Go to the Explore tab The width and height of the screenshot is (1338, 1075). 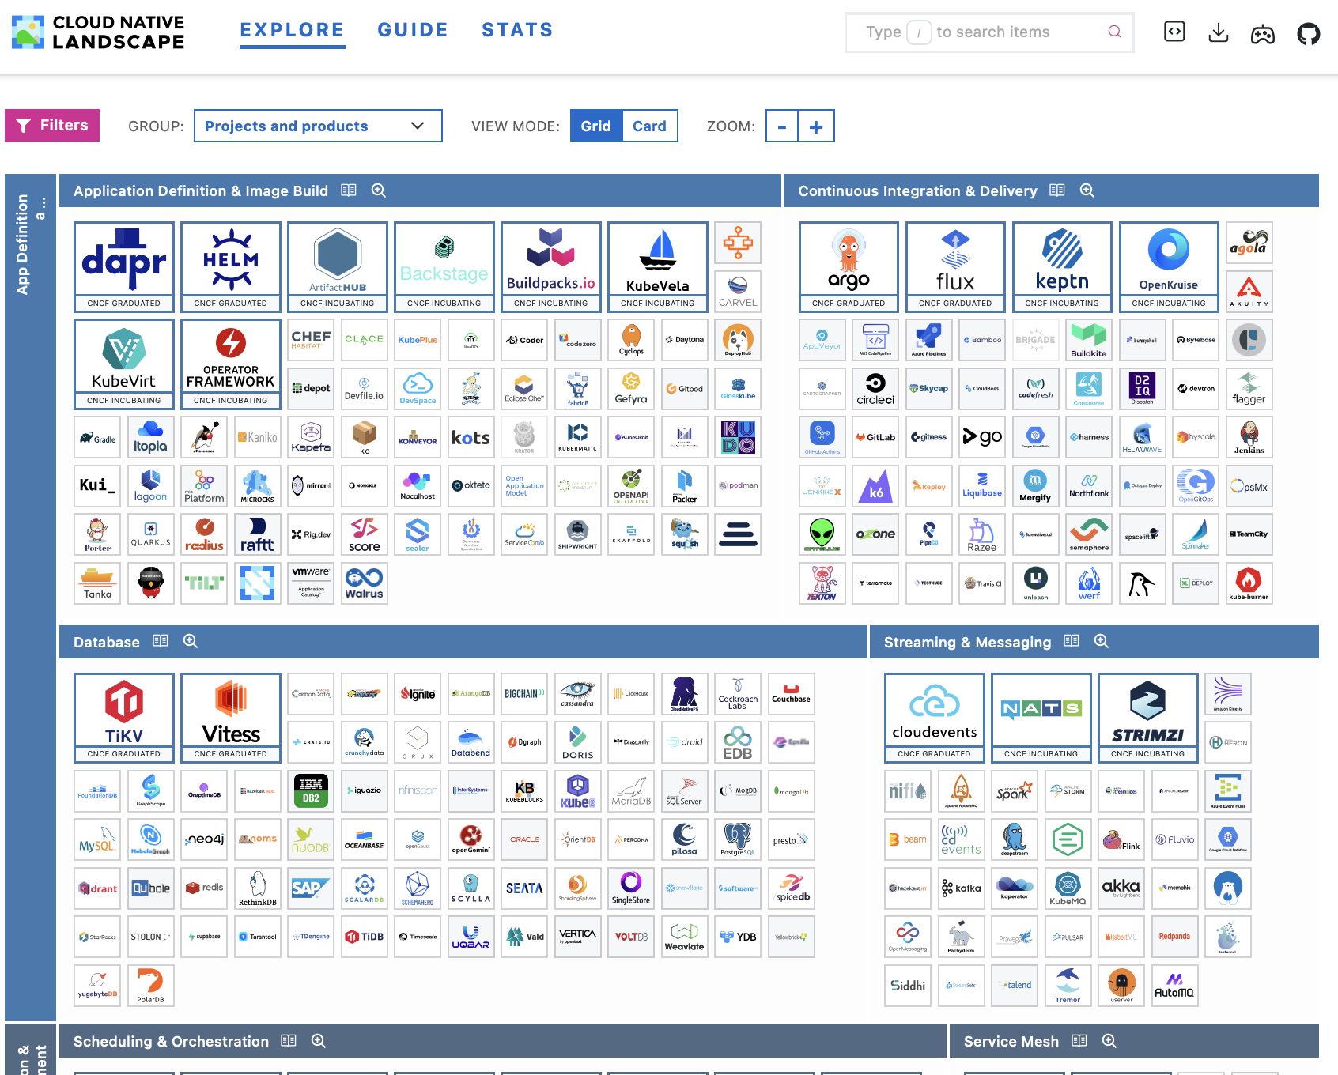tap(293, 30)
